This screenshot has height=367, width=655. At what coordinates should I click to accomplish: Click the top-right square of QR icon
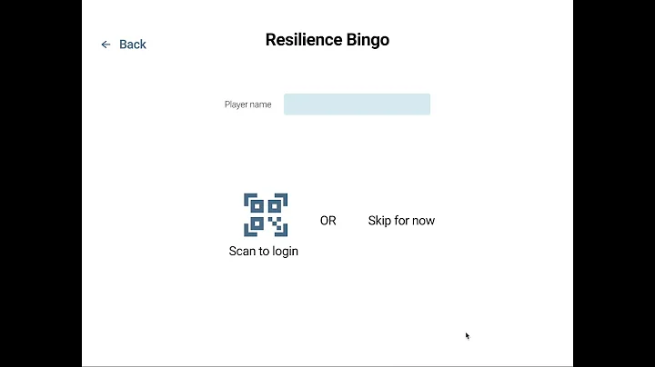(275, 205)
